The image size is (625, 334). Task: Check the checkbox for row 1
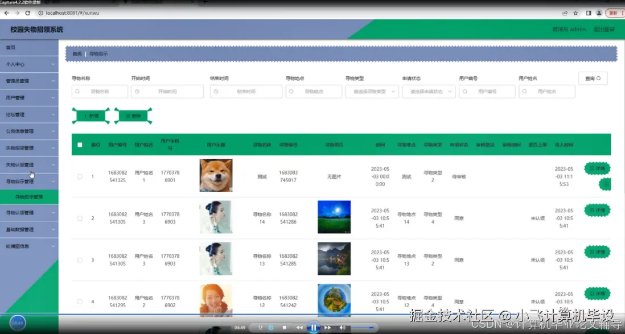80,176
